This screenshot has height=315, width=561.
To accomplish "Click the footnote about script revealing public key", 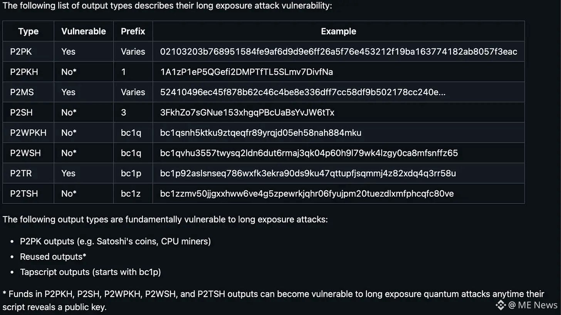I will 273,300.
